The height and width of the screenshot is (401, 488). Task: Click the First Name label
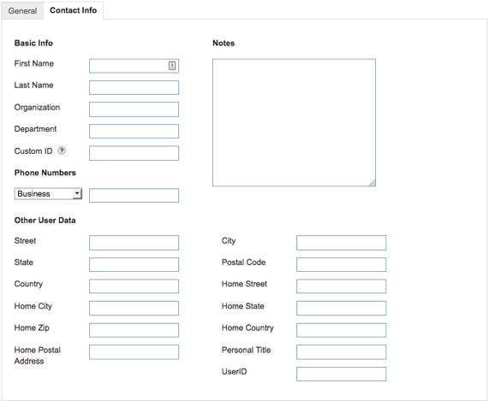34,63
